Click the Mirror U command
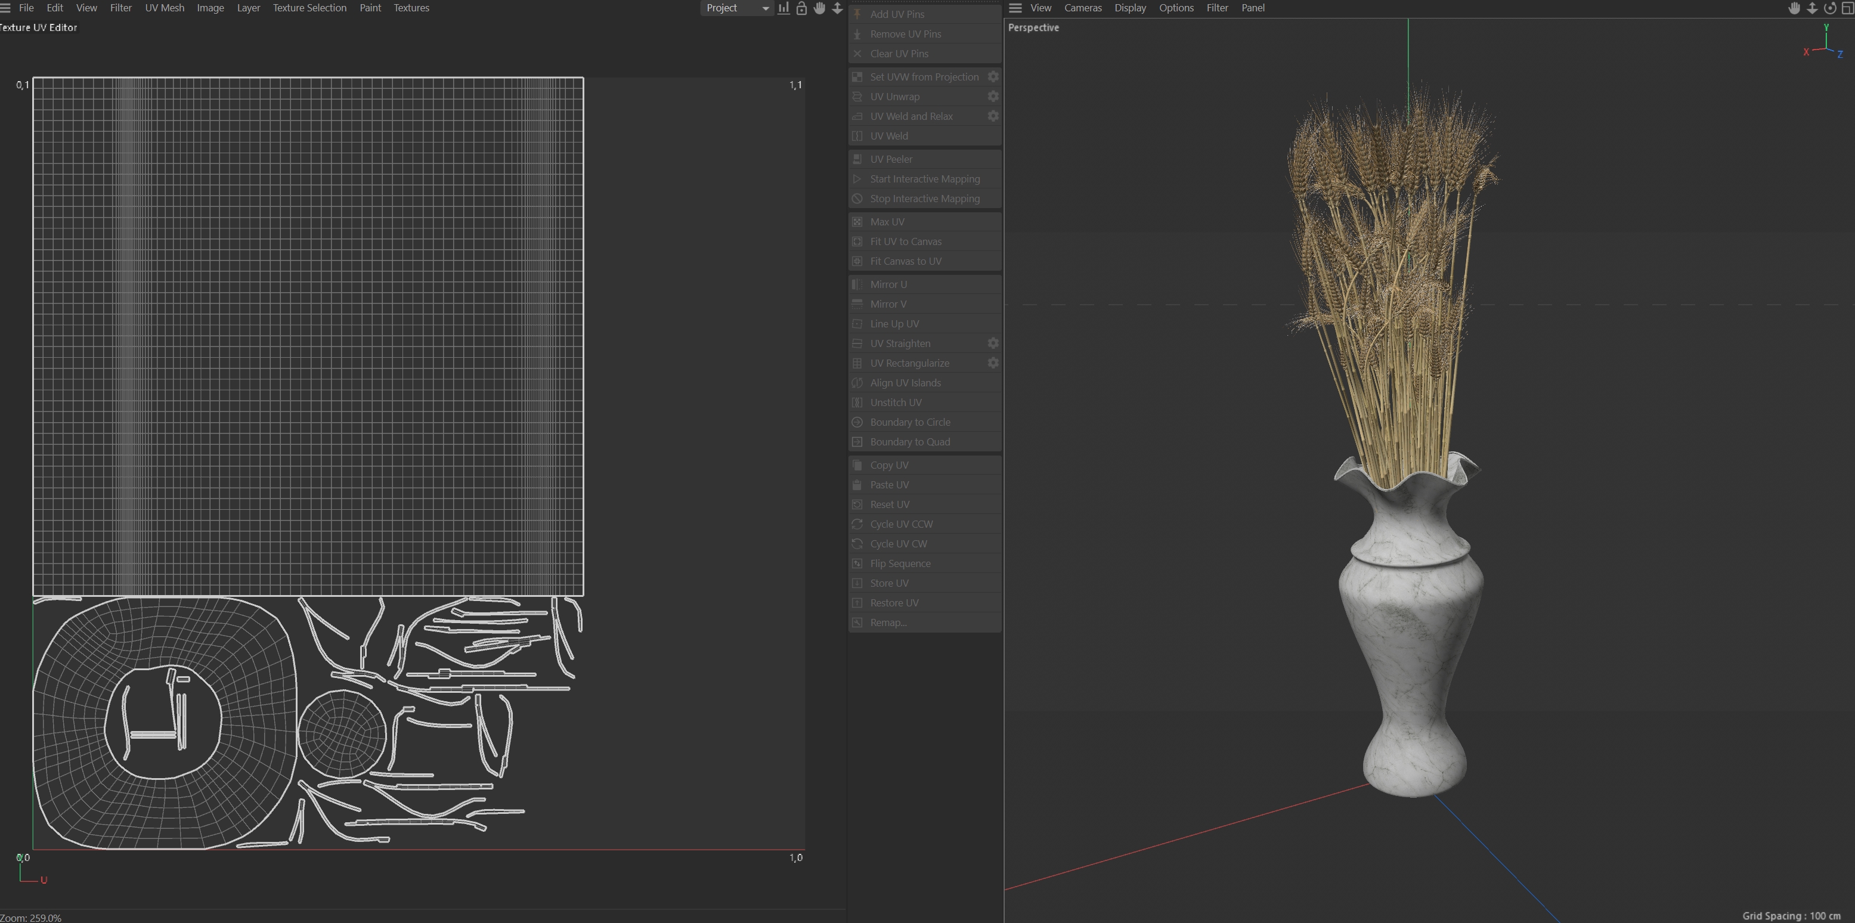 (x=888, y=284)
